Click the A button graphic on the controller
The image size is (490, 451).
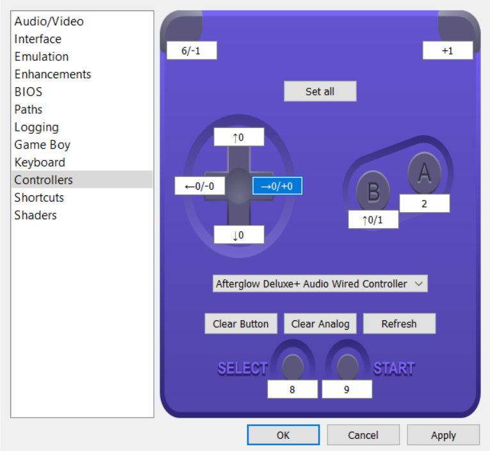[x=424, y=172]
